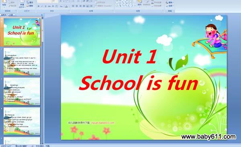Switch to the Slides pane tab

pyautogui.click(x=4, y=15)
